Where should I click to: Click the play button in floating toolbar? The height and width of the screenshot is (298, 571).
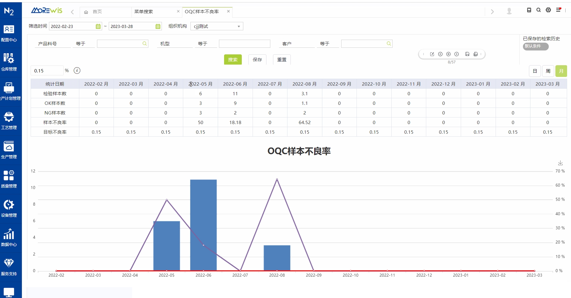coord(448,54)
